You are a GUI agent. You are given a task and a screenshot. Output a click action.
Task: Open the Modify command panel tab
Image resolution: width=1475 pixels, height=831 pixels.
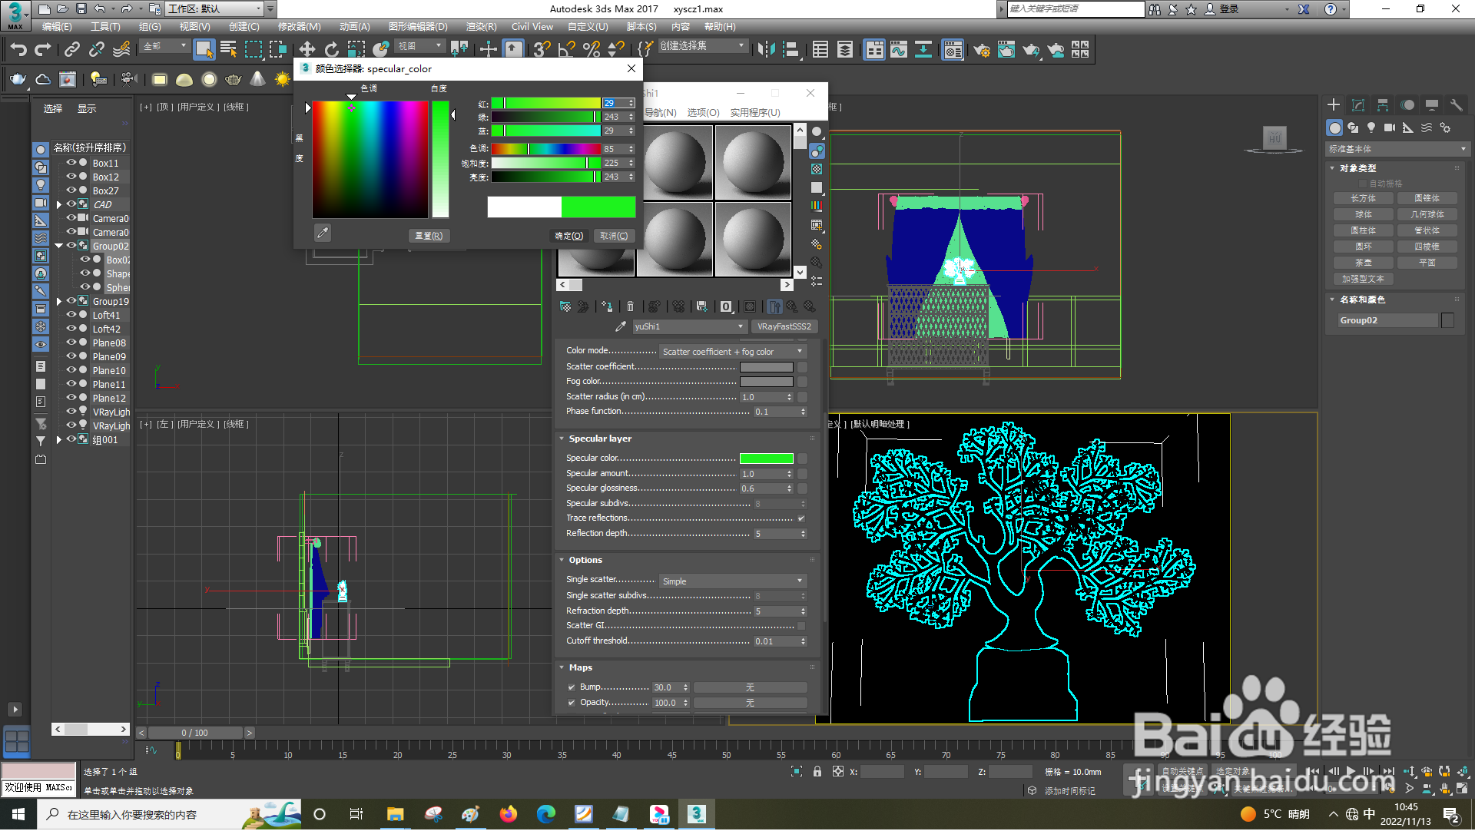tap(1358, 105)
